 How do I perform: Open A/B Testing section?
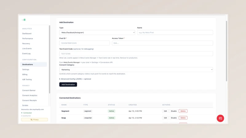pos(27,79)
